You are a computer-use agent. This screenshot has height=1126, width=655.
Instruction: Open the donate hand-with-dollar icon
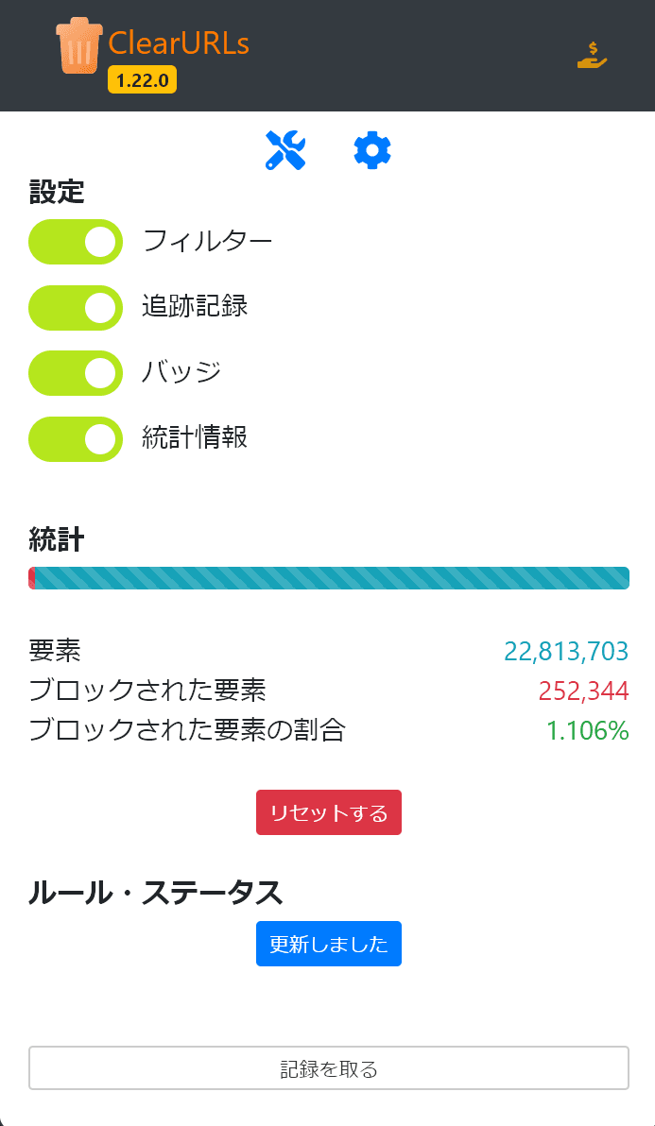point(593,56)
